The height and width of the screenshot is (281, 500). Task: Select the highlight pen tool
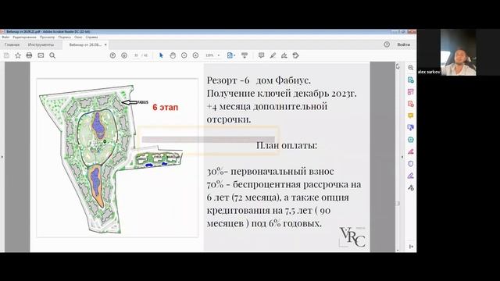(x=273, y=55)
